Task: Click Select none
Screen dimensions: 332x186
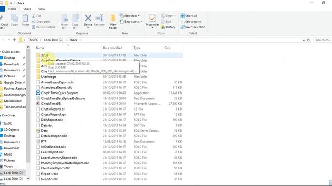Action: pos(190,22)
